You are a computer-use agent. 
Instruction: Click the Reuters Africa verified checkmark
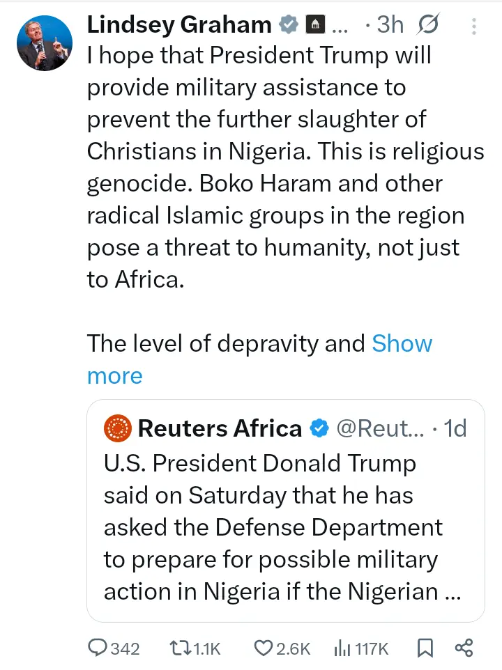tap(319, 428)
